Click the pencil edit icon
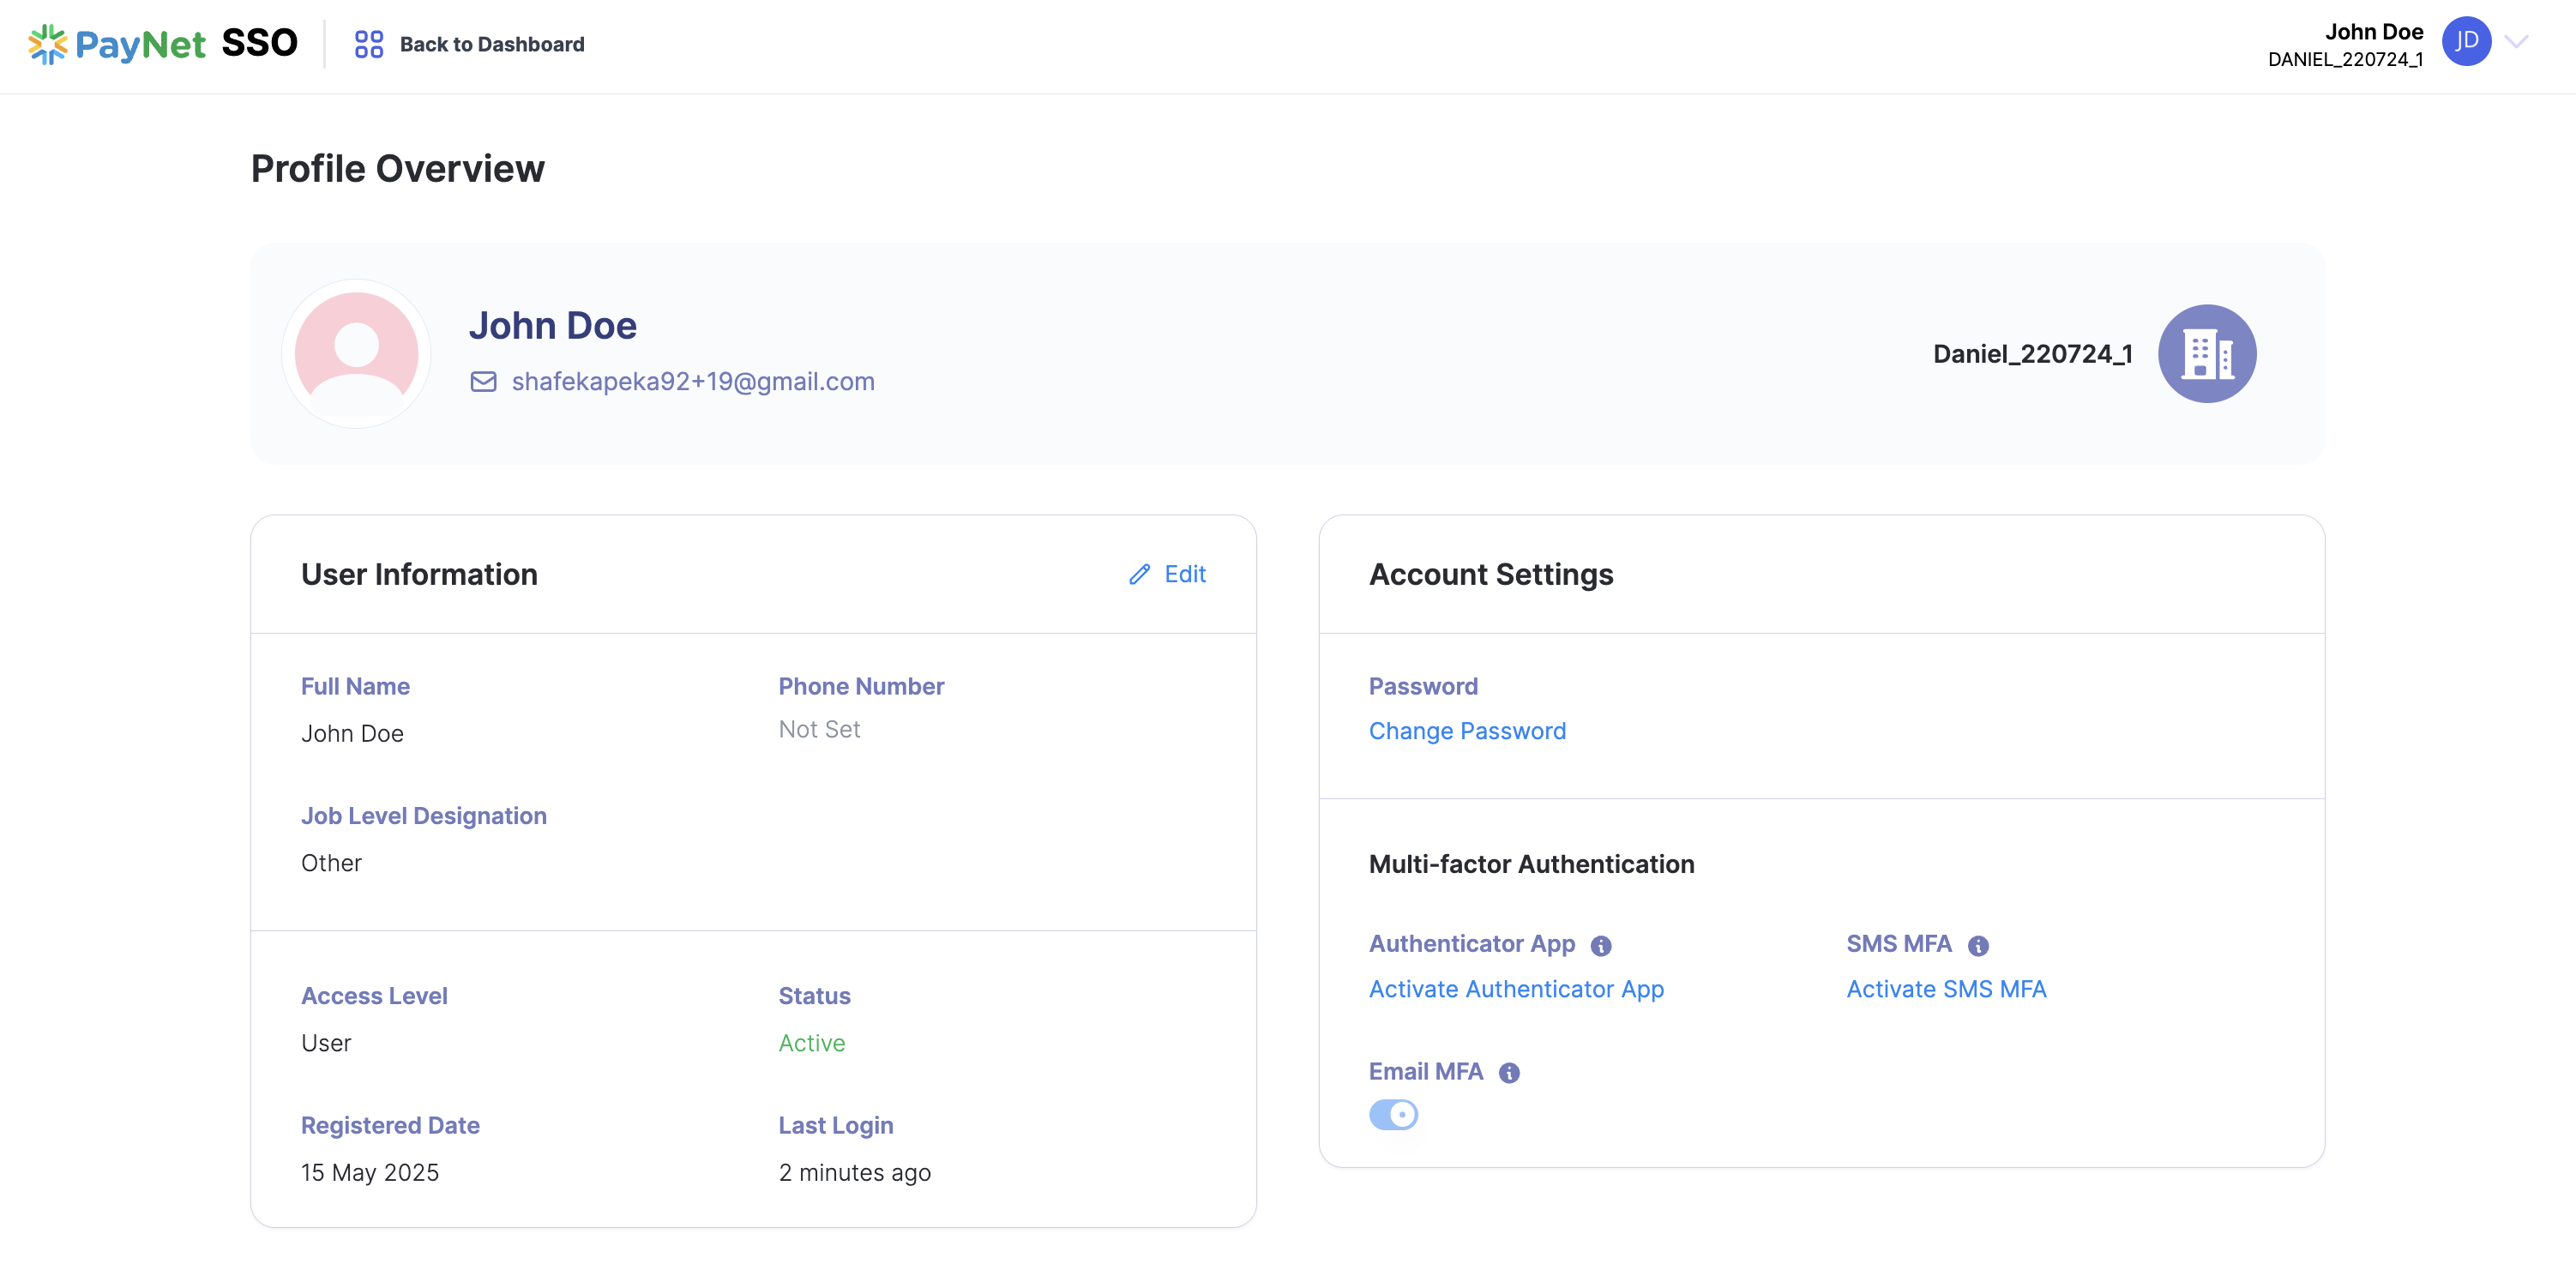The width and height of the screenshot is (2576, 1264). (1139, 574)
